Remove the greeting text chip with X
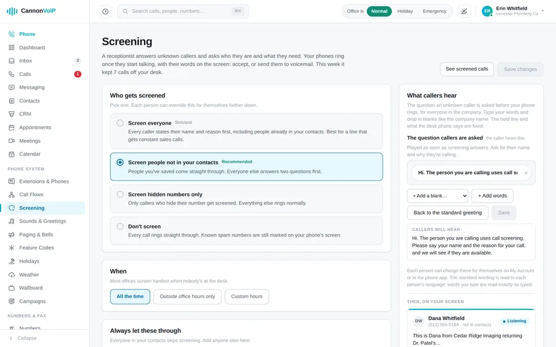556x347 pixels. click(x=526, y=173)
